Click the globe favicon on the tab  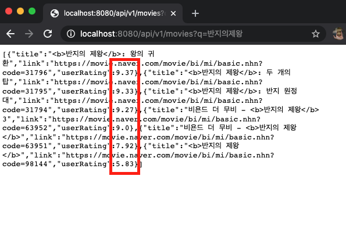55,13
